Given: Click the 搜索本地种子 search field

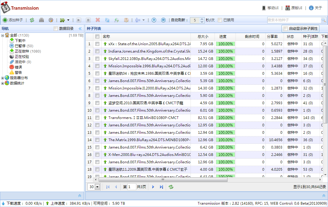Looking at the screenshot, I should (294, 20).
